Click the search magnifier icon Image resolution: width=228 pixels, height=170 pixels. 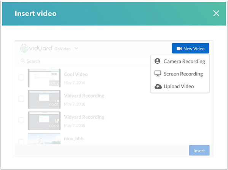[x=23, y=61]
